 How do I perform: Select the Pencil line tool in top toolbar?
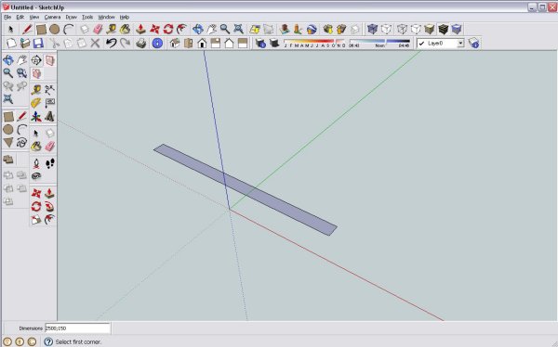tap(27, 29)
